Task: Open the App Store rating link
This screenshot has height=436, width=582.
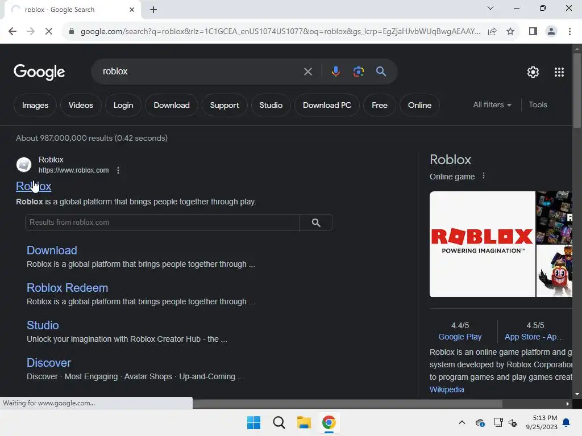Action: click(534, 337)
